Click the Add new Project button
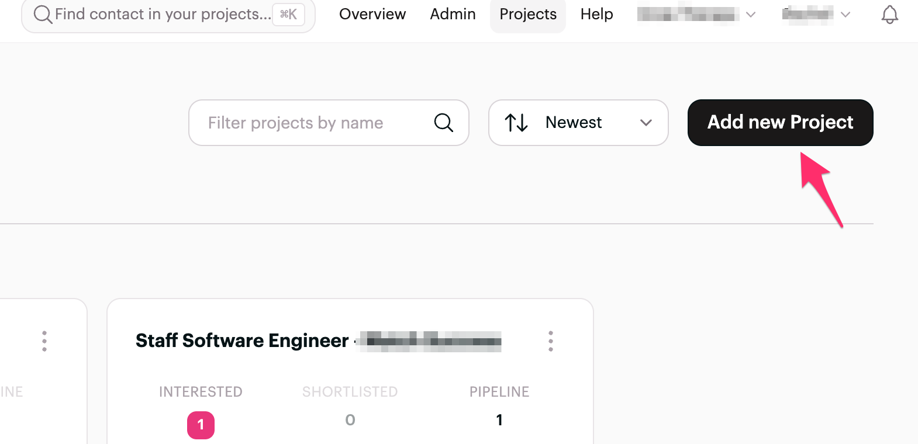The width and height of the screenshot is (918, 444). pos(780,123)
